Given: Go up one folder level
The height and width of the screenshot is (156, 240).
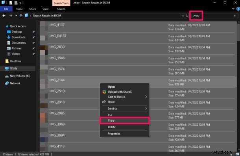Looking at the screenshot, I should tap(21, 16).
